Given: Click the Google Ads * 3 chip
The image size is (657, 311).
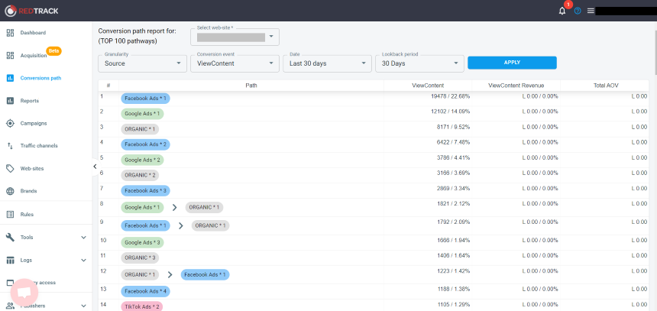Looking at the screenshot, I should click(142, 243).
